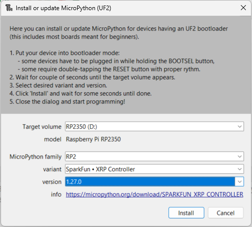252x227 pixels.
Task: Click the model label
Action: (x=53, y=139)
